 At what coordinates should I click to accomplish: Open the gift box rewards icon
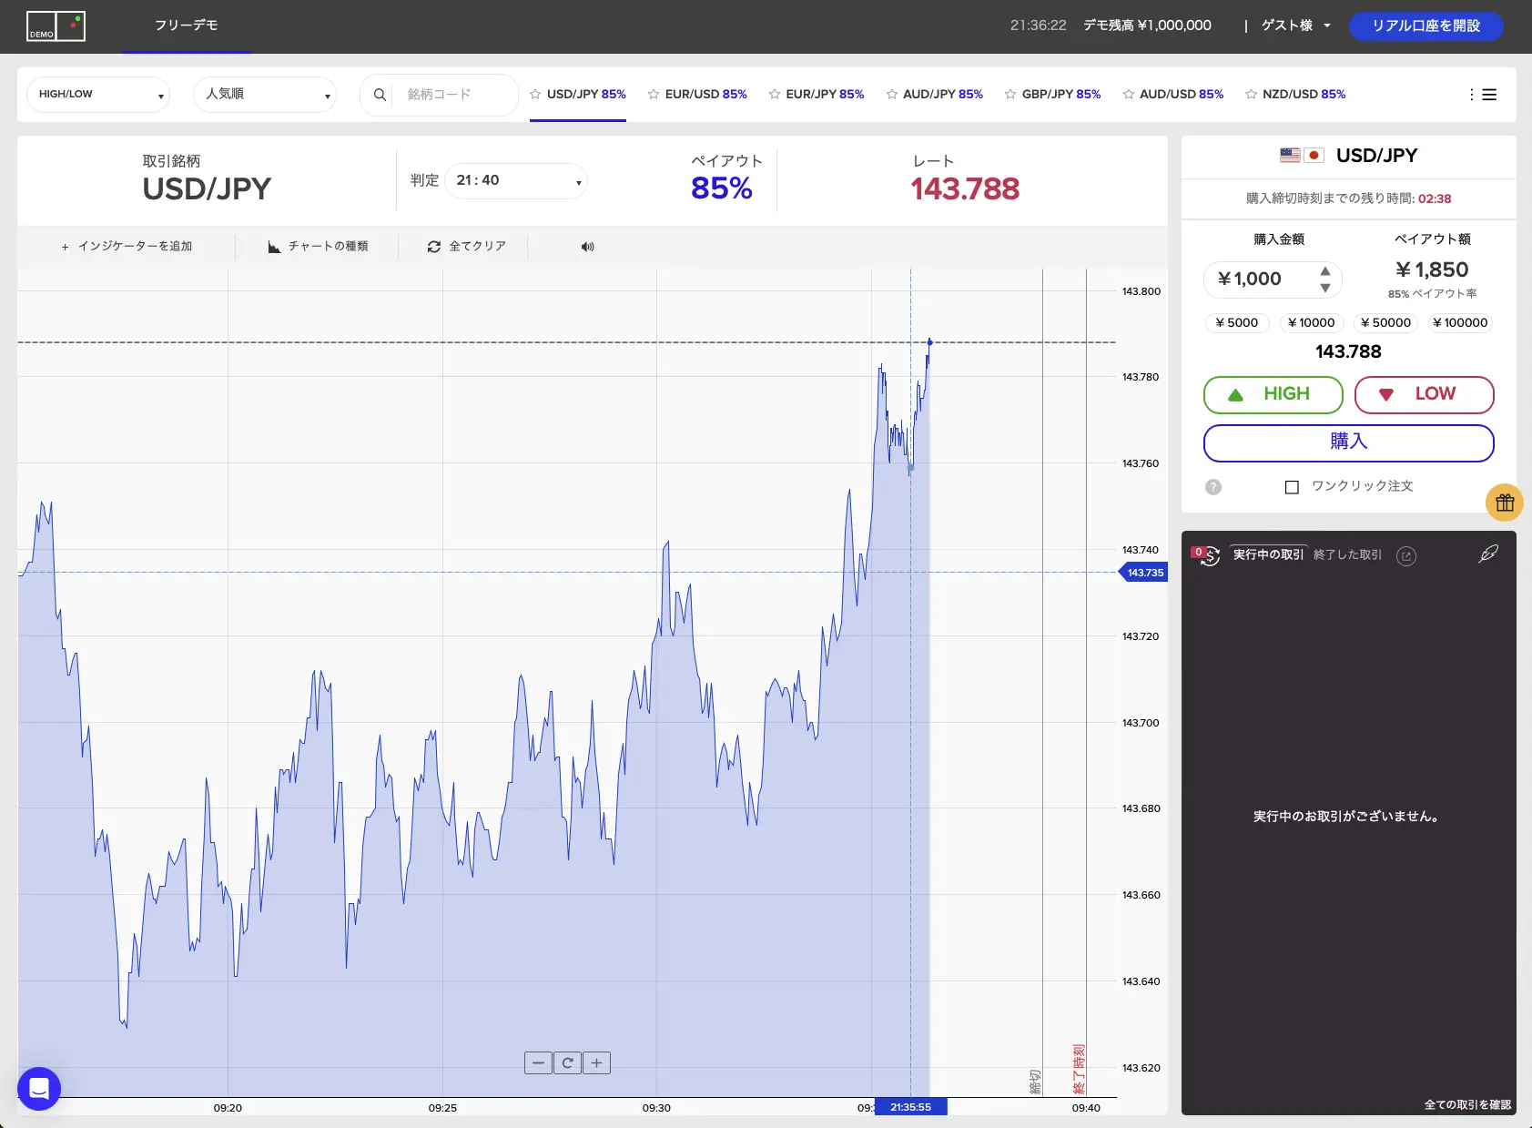[x=1505, y=503]
